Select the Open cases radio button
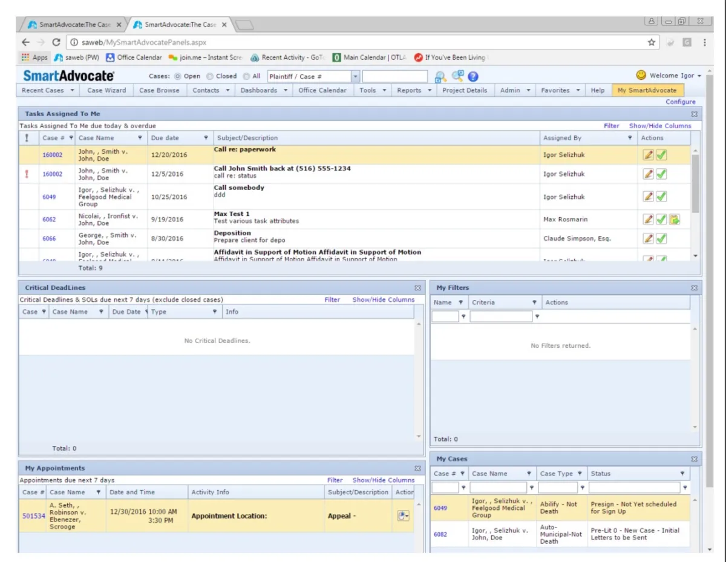The image size is (726, 562). tap(177, 77)
